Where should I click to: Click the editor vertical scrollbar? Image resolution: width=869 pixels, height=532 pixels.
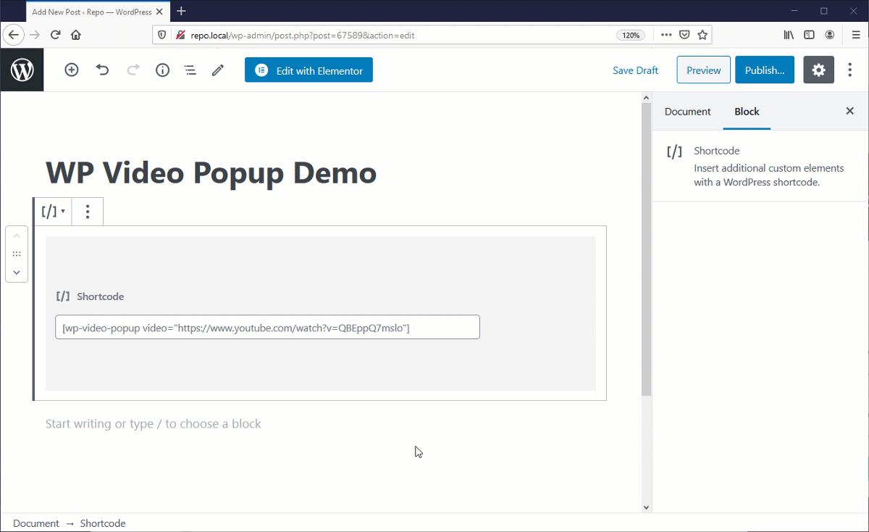click(646, 250)
